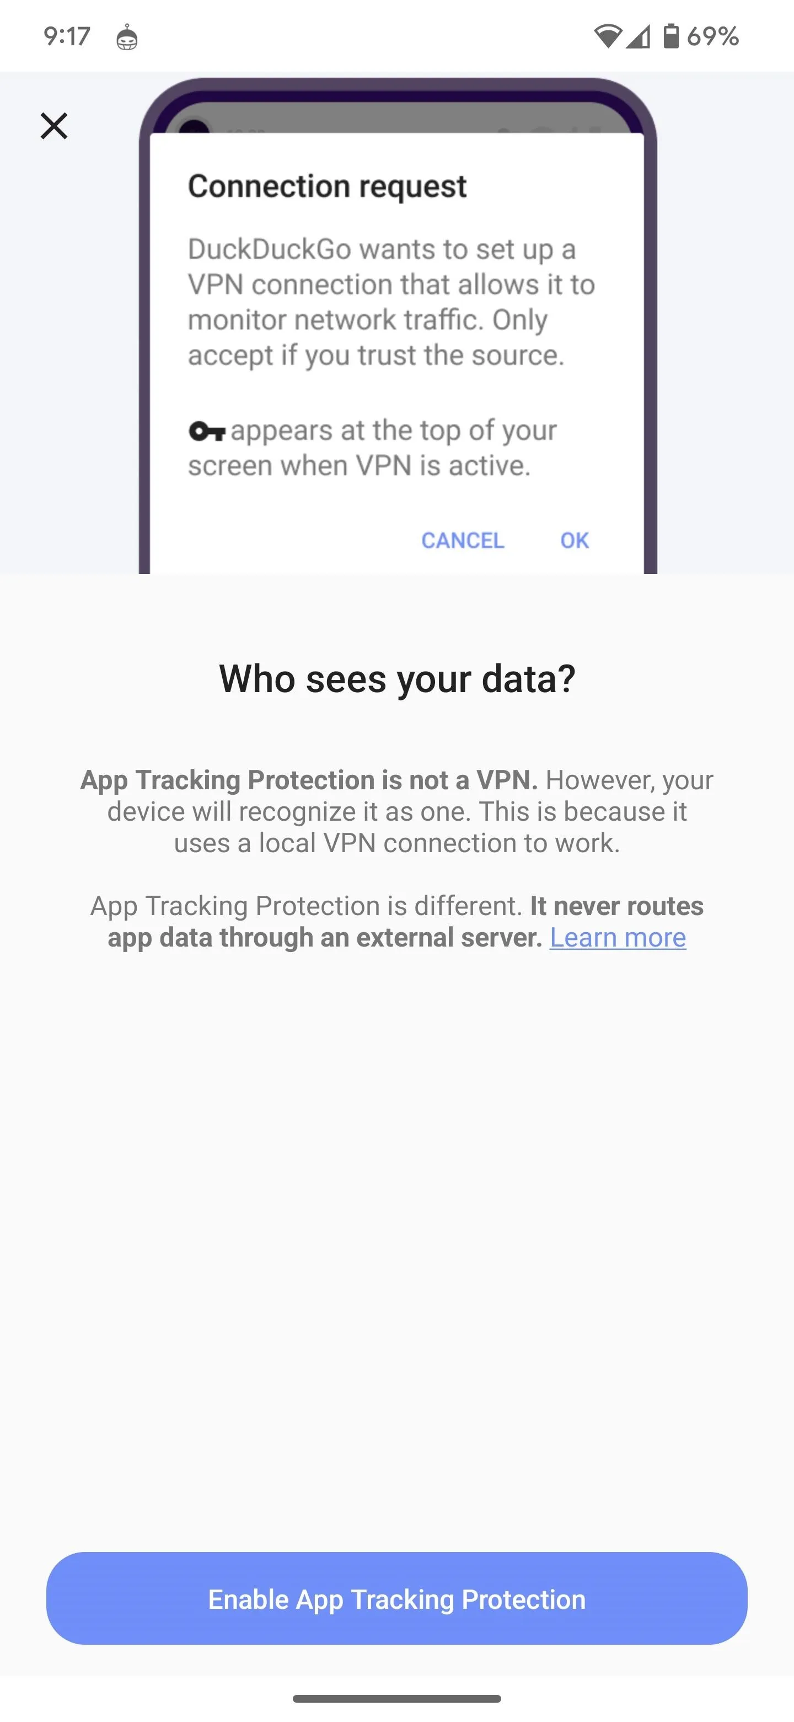Image resolution: width=794 pixels, height=1722 pixels.
Task: Tap the Wi-Fi signal status icon
Action: 608,36
